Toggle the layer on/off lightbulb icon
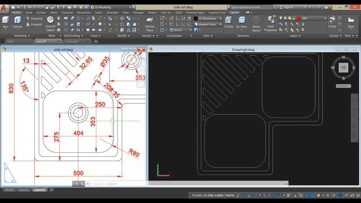 coord(281,18)
